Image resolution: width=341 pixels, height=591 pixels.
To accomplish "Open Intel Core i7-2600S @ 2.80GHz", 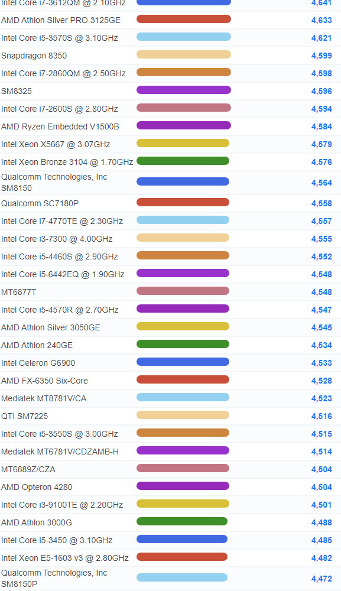I will click(x=60, y=109).
